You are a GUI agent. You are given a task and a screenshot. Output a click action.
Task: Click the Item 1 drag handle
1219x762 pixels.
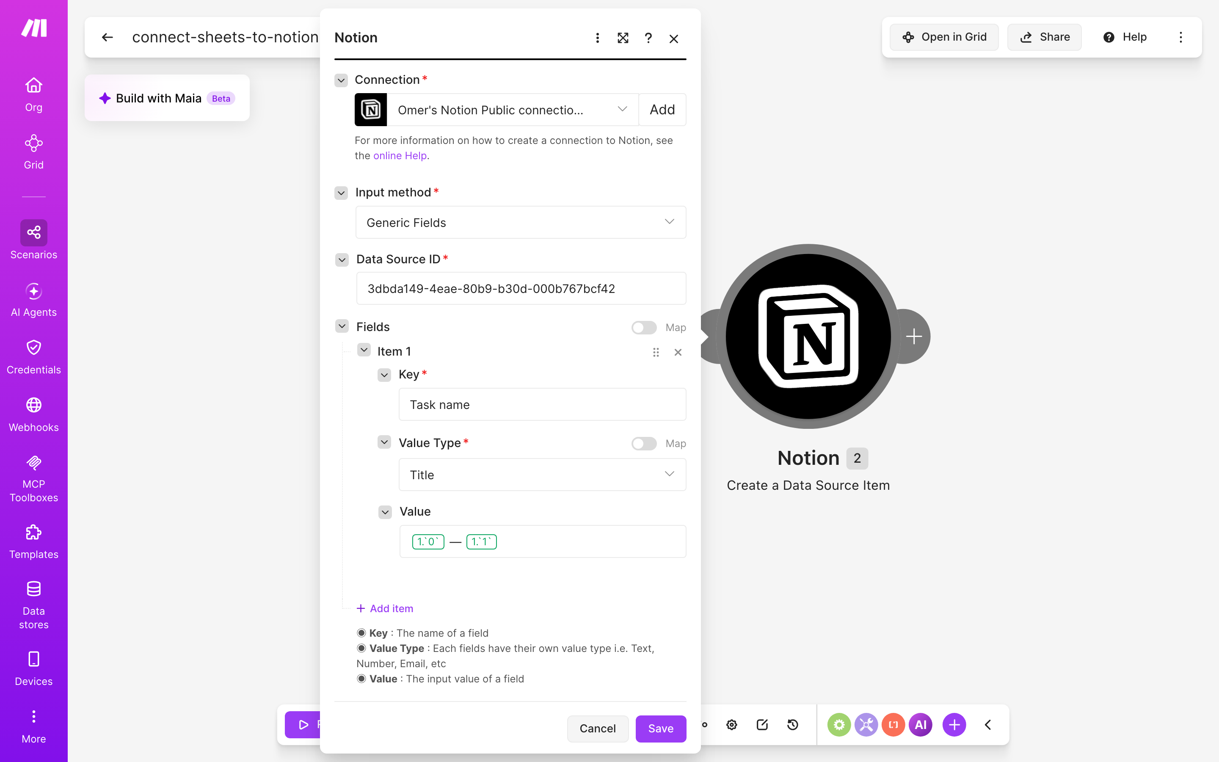[x=656, y=352]
